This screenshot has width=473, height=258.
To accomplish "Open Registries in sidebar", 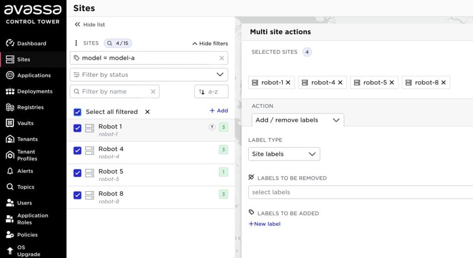I will click(25, 107).
